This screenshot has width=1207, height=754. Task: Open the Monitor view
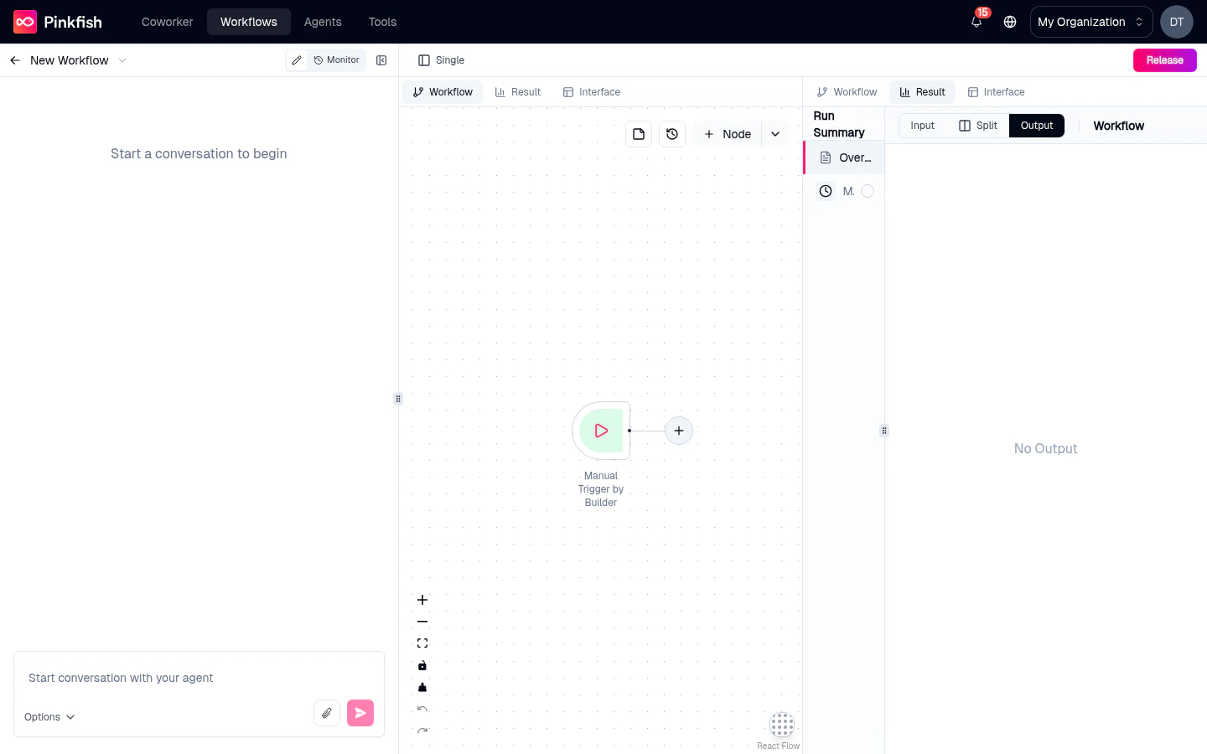click(x=337, y=59)
